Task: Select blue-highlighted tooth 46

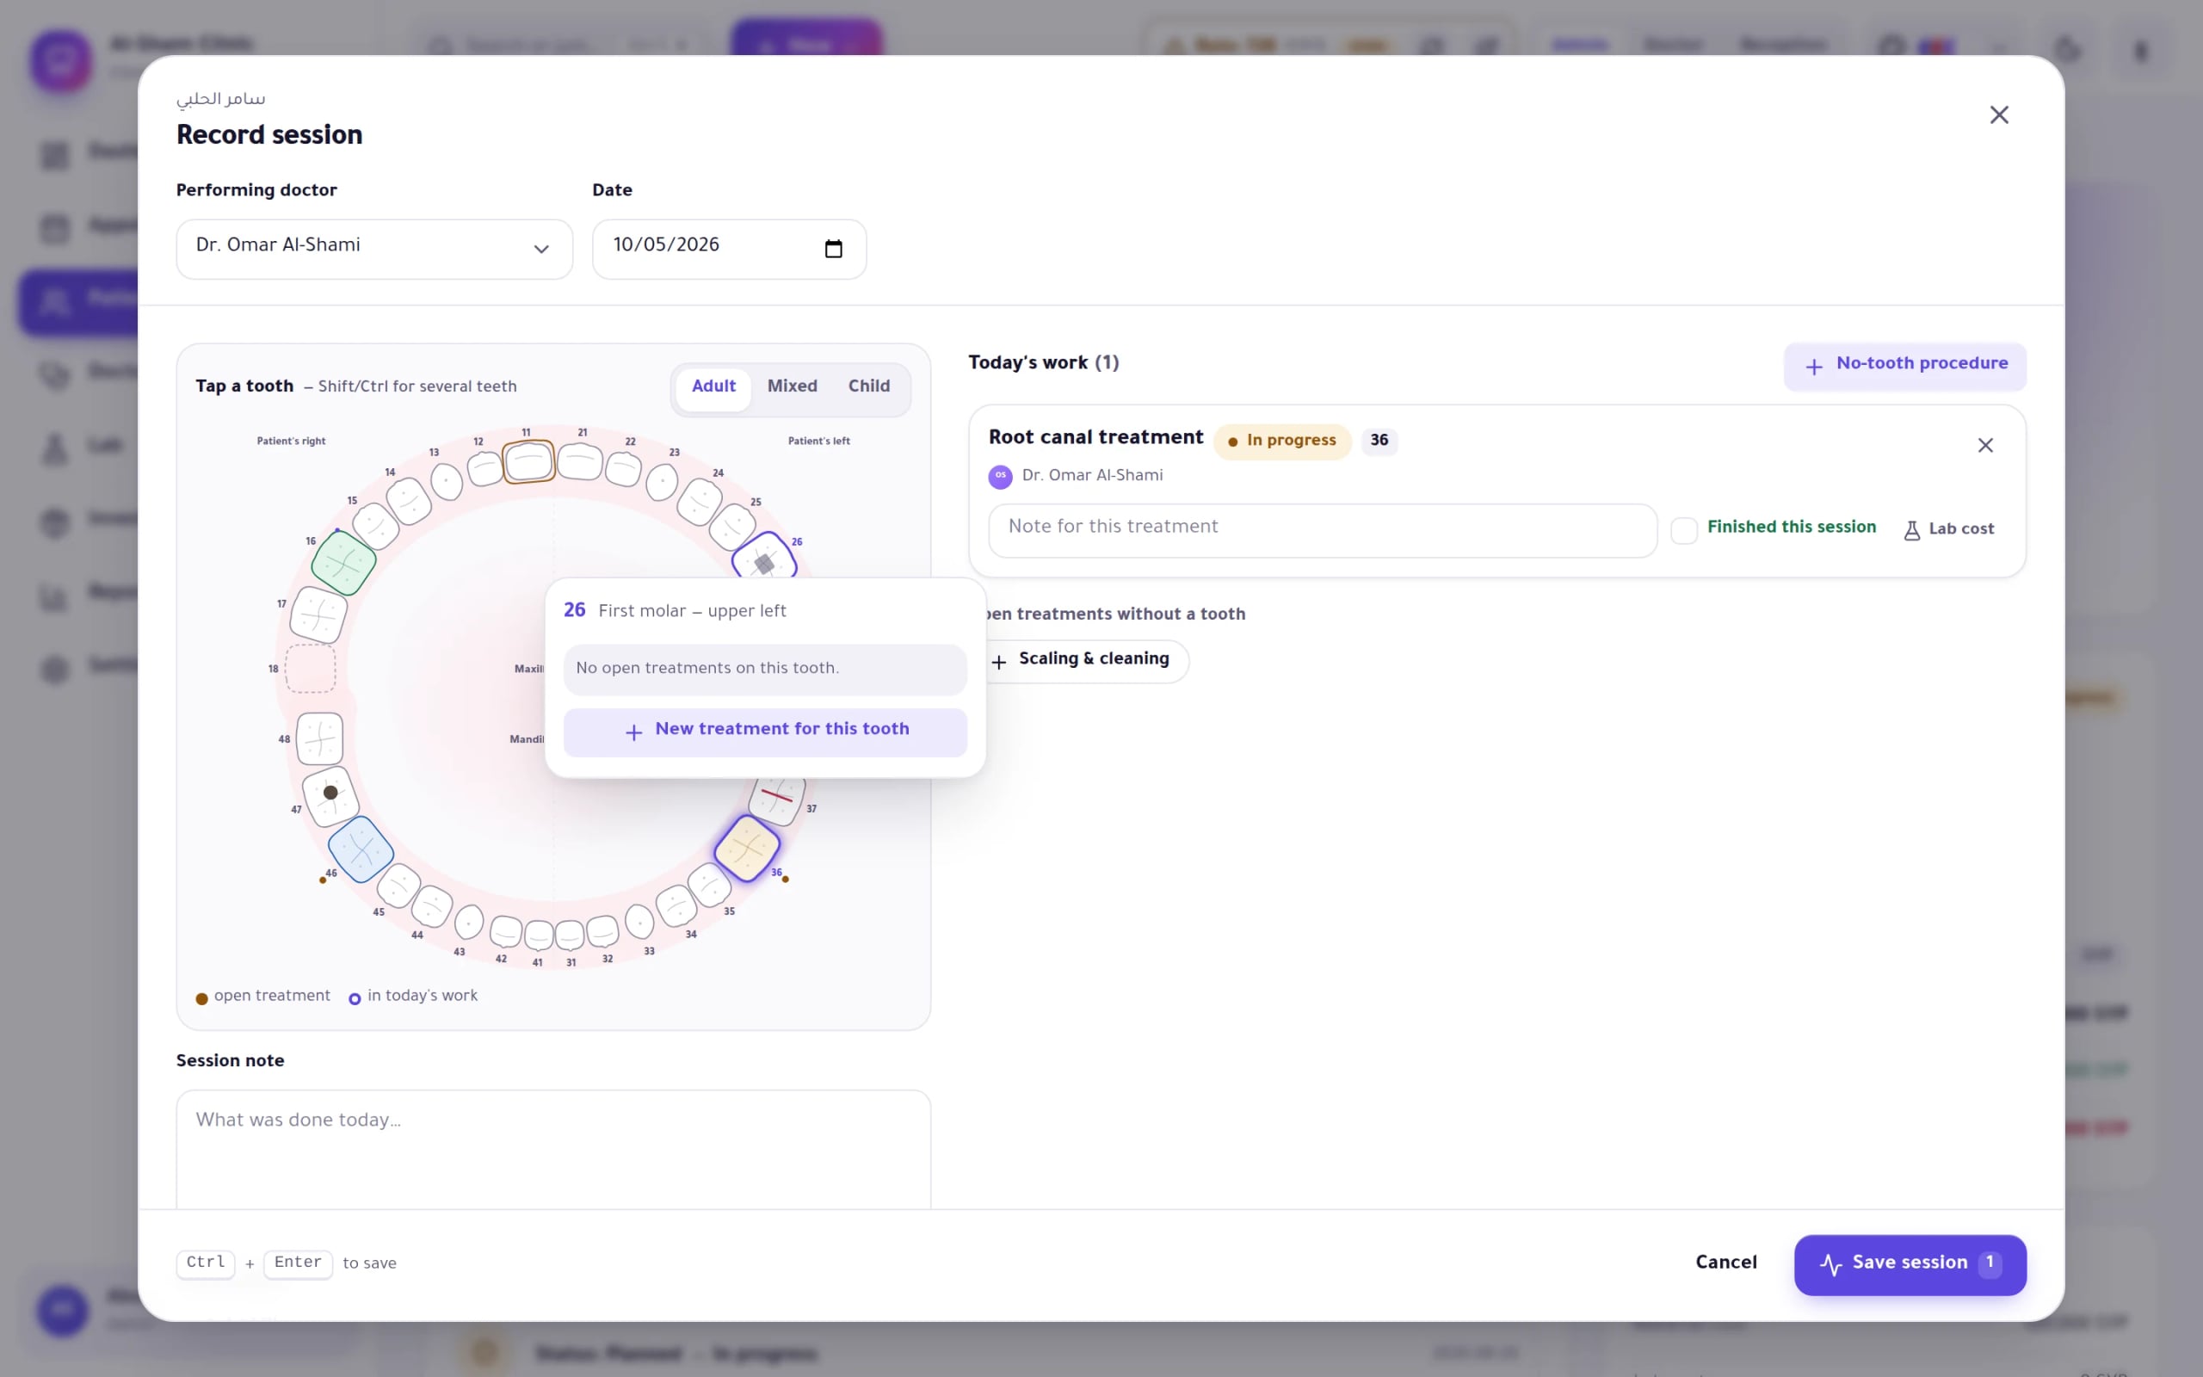Action: pos(361,849)
